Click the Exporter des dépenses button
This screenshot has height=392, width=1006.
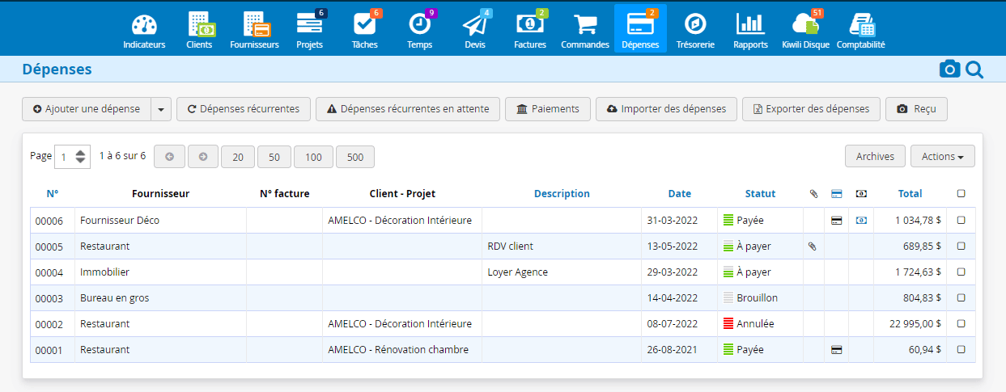tap(811, 109)
